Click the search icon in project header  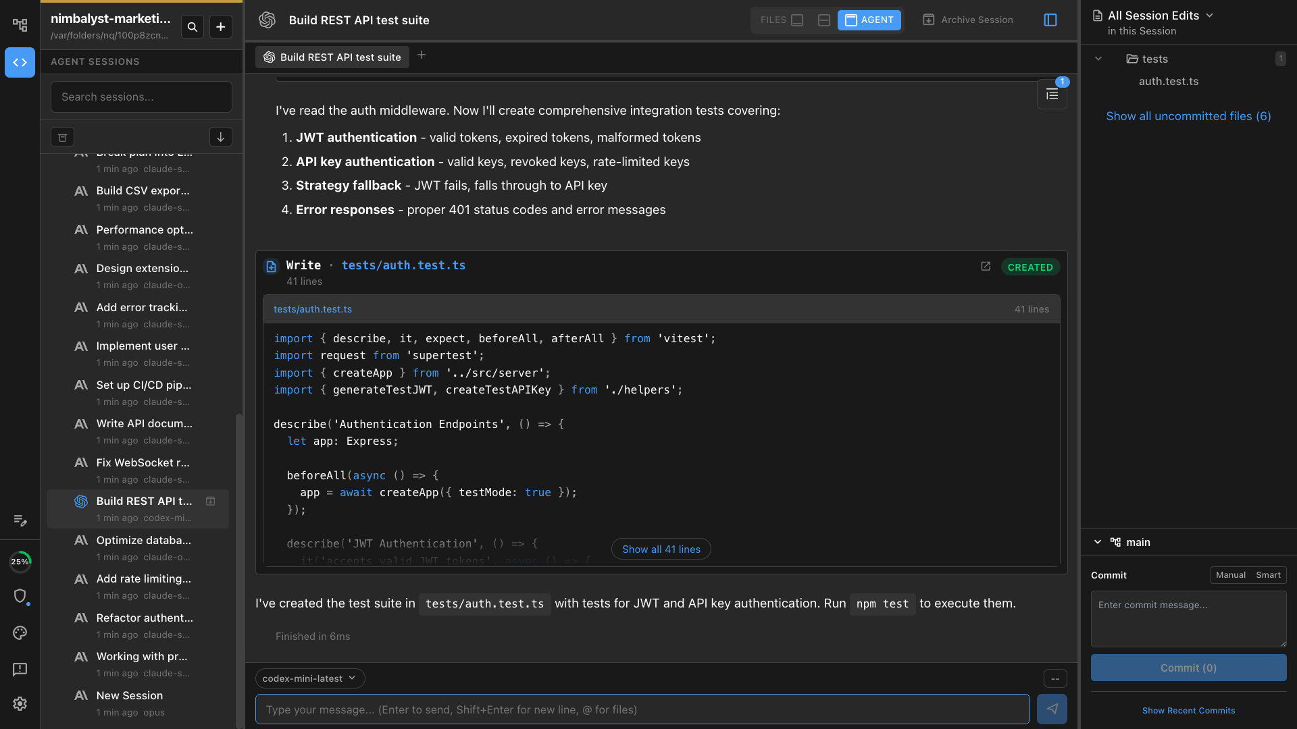pyautogui.click(x=193, y=27)
